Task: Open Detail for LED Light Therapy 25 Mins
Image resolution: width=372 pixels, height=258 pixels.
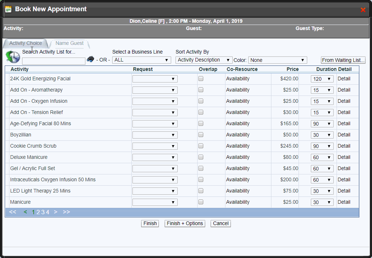Action: (x=344, y=191)
